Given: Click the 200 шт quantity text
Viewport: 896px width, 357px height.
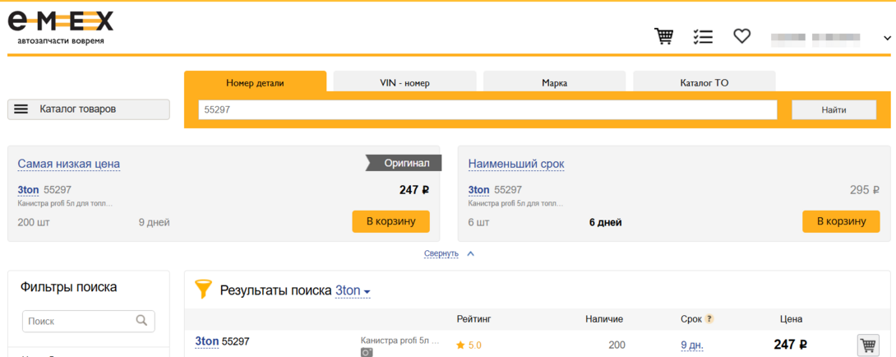Looking at the screenshot, I should coord(34,223).
